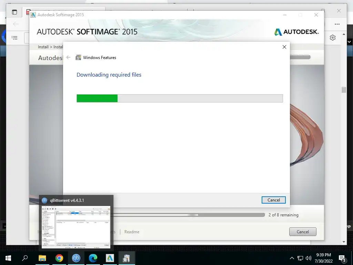The image size is (353, 265).
Task: Cancel the Autodesk Softimage installation
Action: click(x=303, y=232)
